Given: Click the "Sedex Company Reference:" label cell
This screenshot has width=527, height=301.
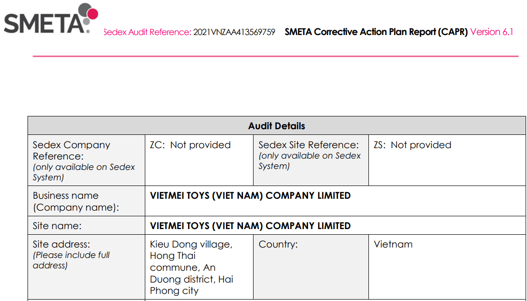Looking at the screenshot, I should [x=72, y=150].
